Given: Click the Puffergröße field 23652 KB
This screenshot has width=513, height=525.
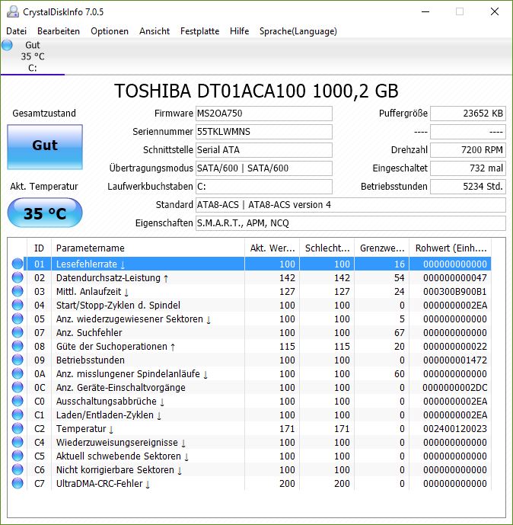Looking at the screenshot, I should click(x=468, y=114).
